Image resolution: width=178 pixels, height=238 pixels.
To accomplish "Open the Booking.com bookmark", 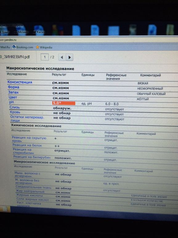I will coord(23,47).
